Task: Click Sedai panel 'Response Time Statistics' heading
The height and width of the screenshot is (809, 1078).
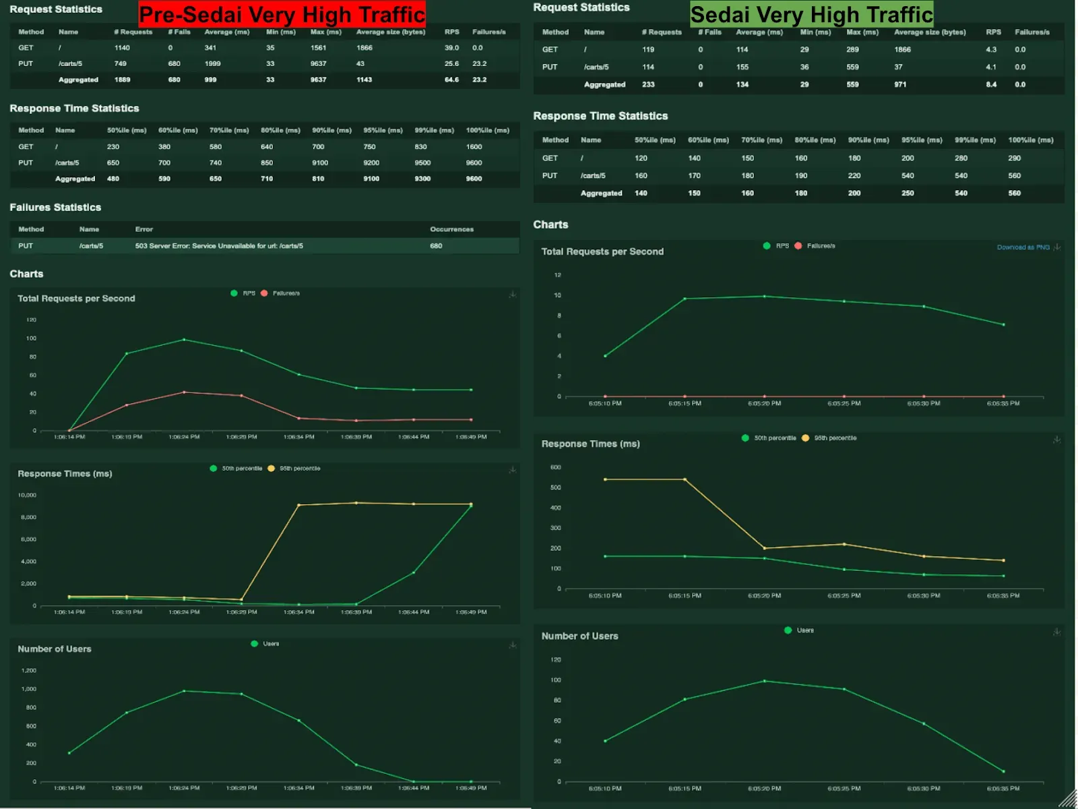Action: [600, 116]
